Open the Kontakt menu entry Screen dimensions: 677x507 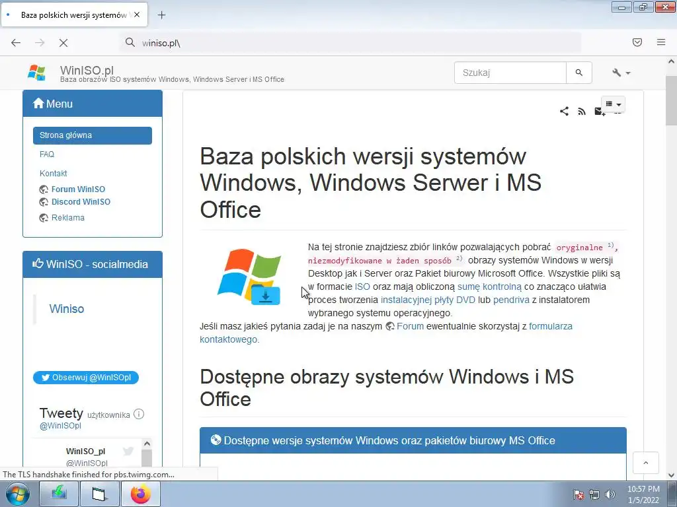[53, 174]
